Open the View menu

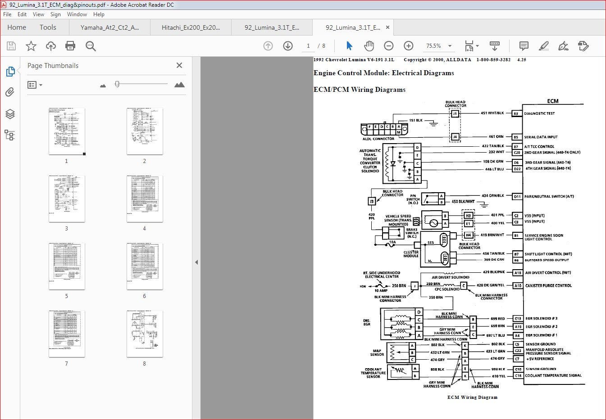click(39, 14)
